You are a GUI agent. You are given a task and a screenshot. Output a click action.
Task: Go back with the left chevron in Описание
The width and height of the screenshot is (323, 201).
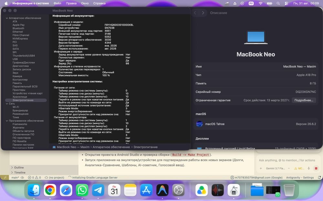click(195, 13)
